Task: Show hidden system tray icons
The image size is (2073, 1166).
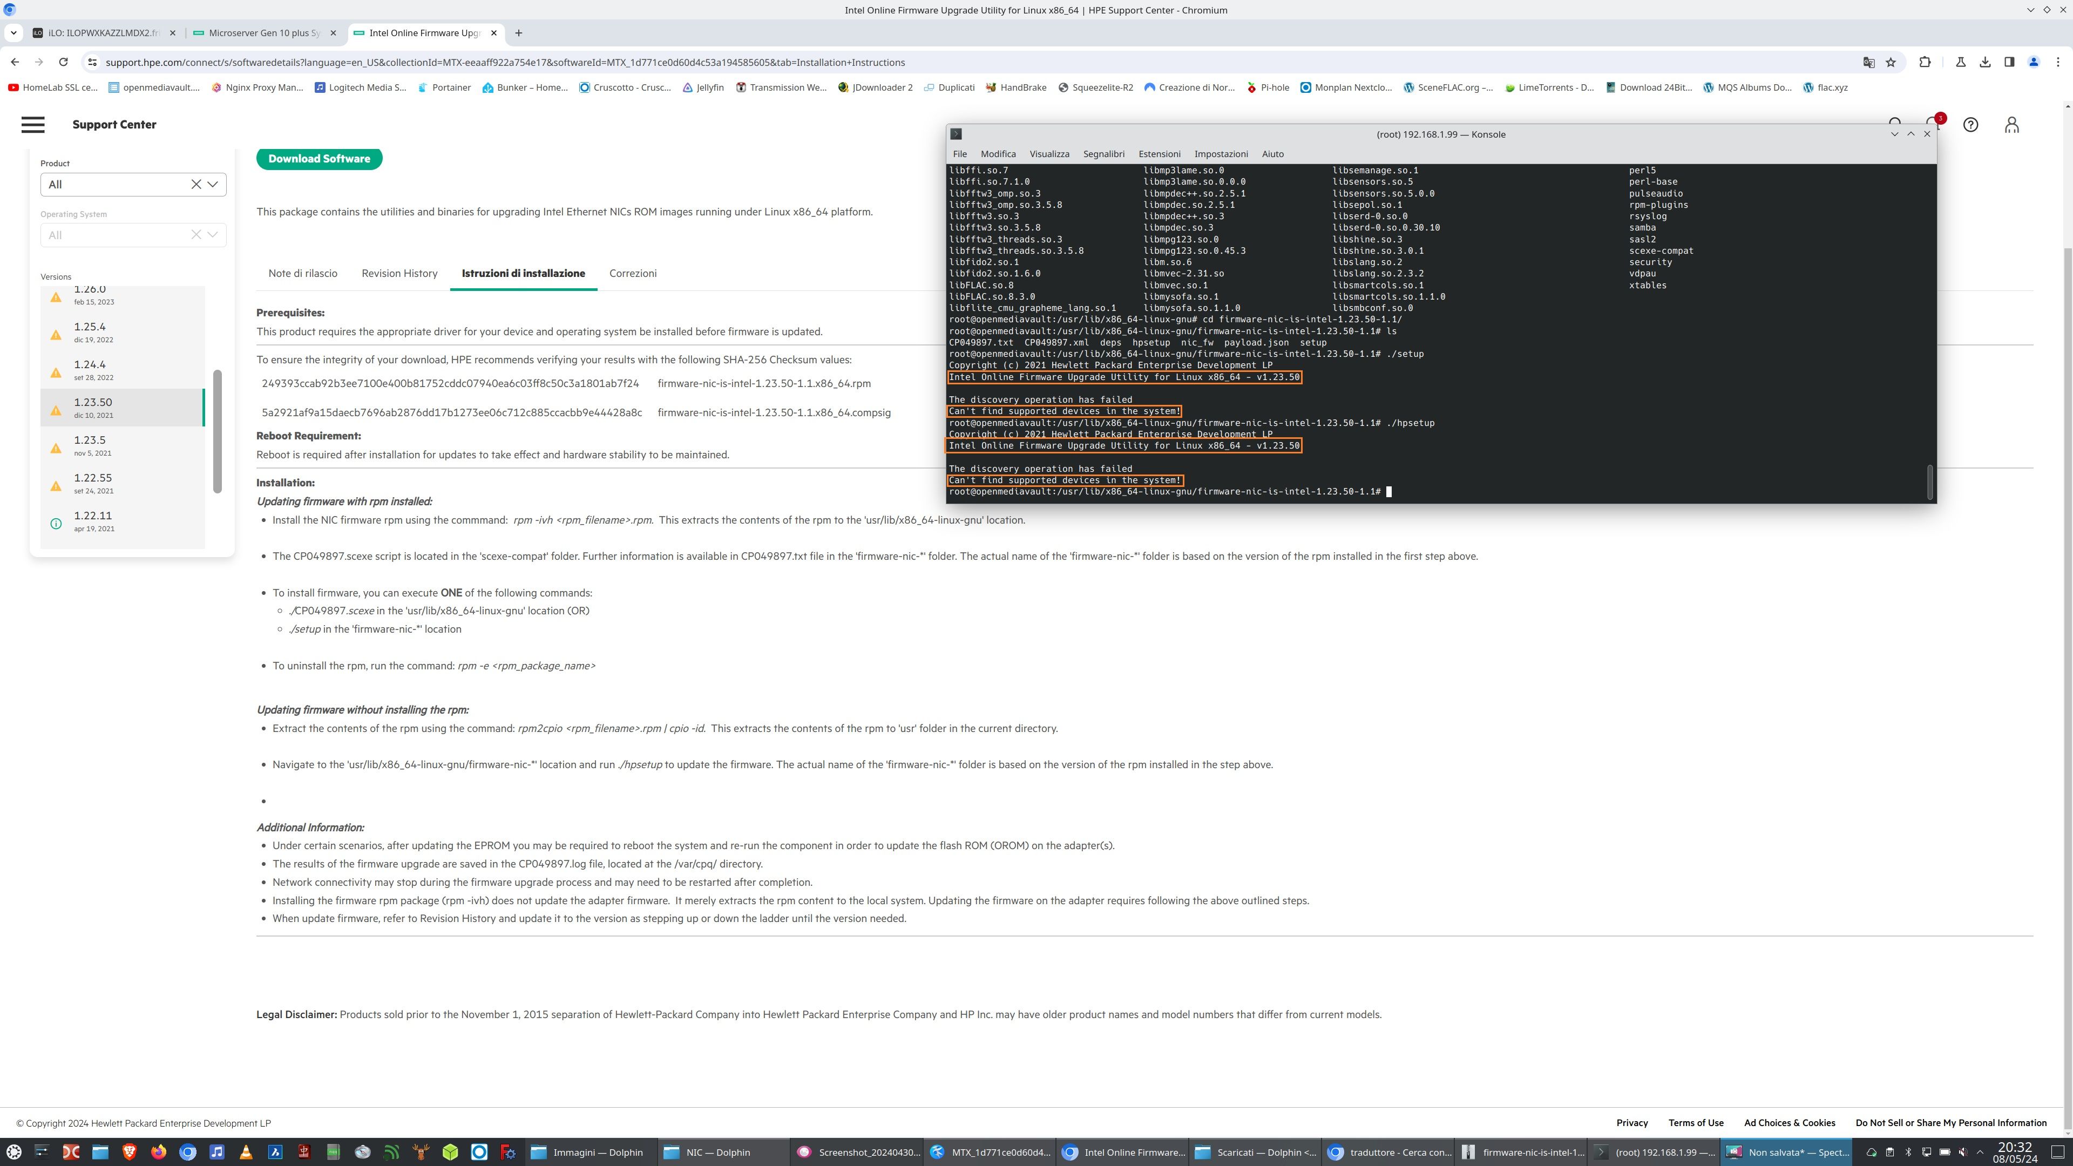Action: (x=1981, y=1151)
